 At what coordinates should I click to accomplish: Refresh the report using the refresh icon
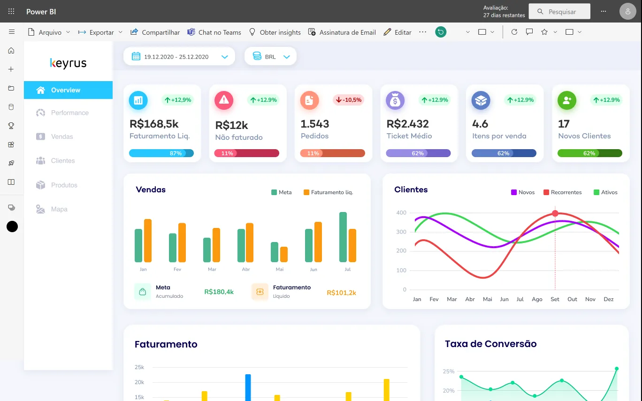click(x=514, y=32)
